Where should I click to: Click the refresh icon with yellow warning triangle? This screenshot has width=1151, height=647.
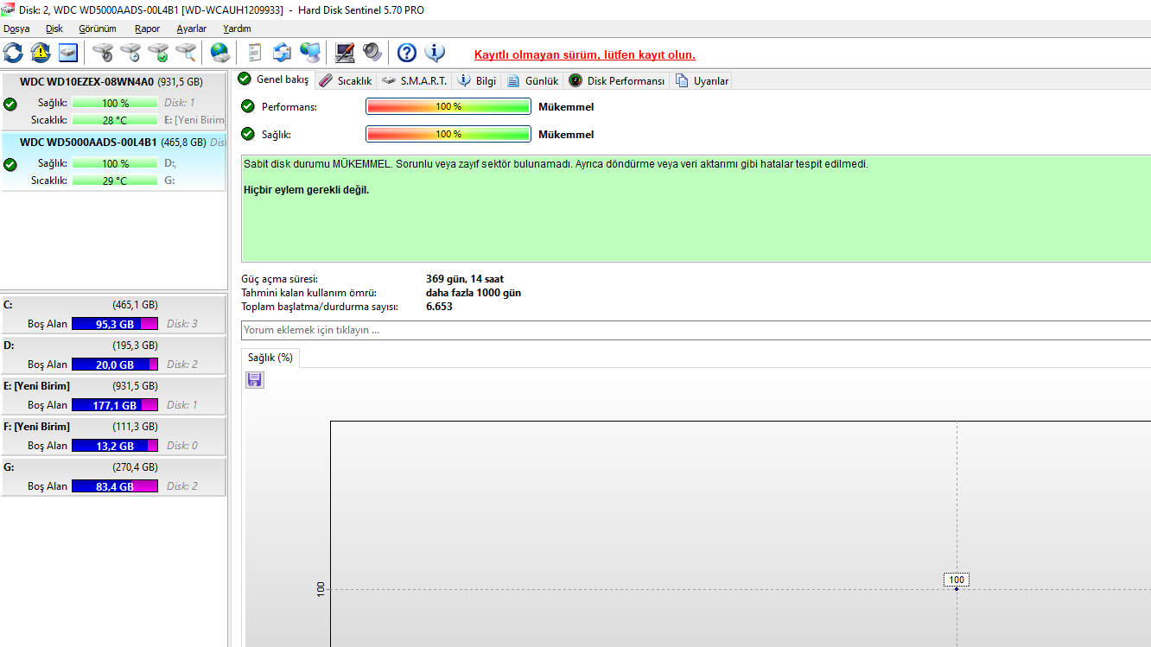[x=41, y=53]
